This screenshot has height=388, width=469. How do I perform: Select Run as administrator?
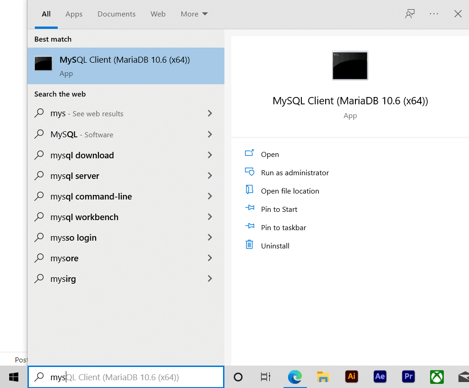pos(294,172)
